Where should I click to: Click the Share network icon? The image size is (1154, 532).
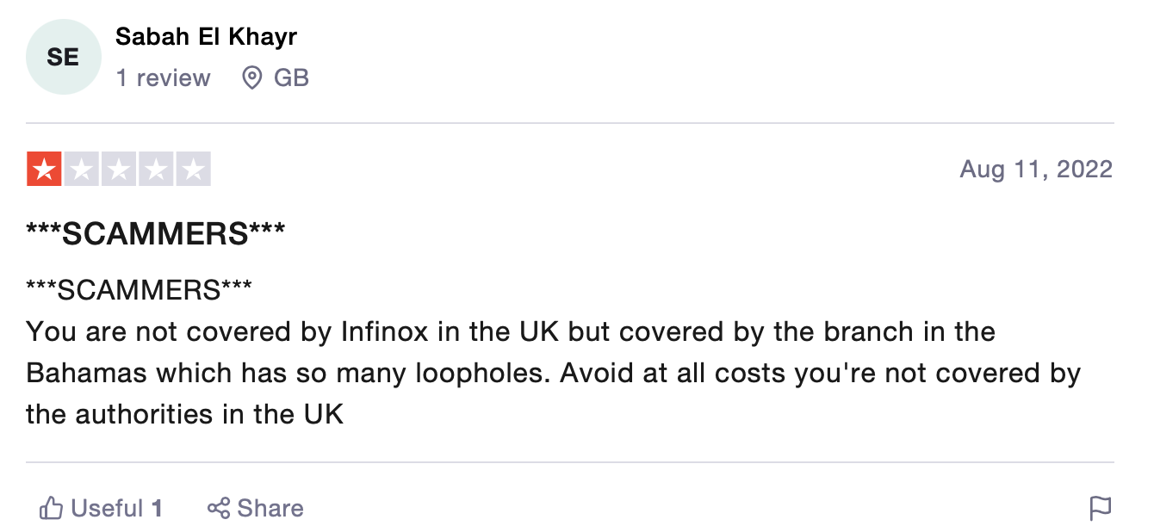[219, 509]
